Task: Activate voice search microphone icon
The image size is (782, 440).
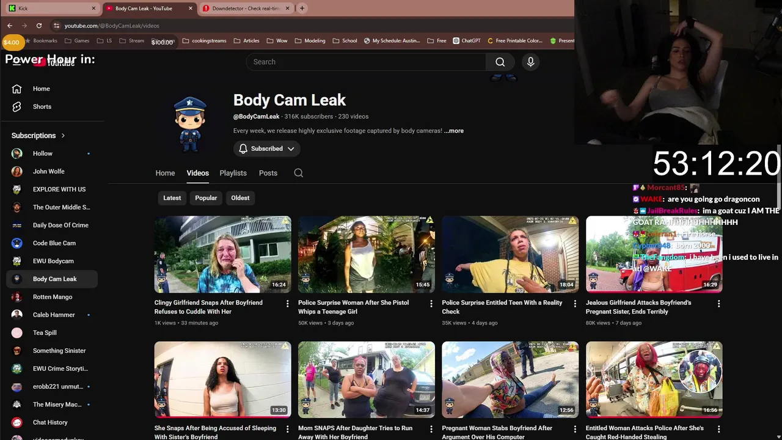Action: 530,62
